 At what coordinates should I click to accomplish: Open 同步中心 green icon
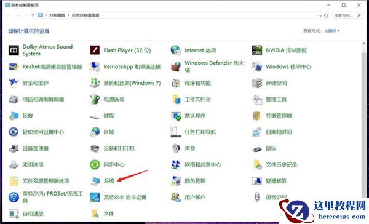click(95, 165)
